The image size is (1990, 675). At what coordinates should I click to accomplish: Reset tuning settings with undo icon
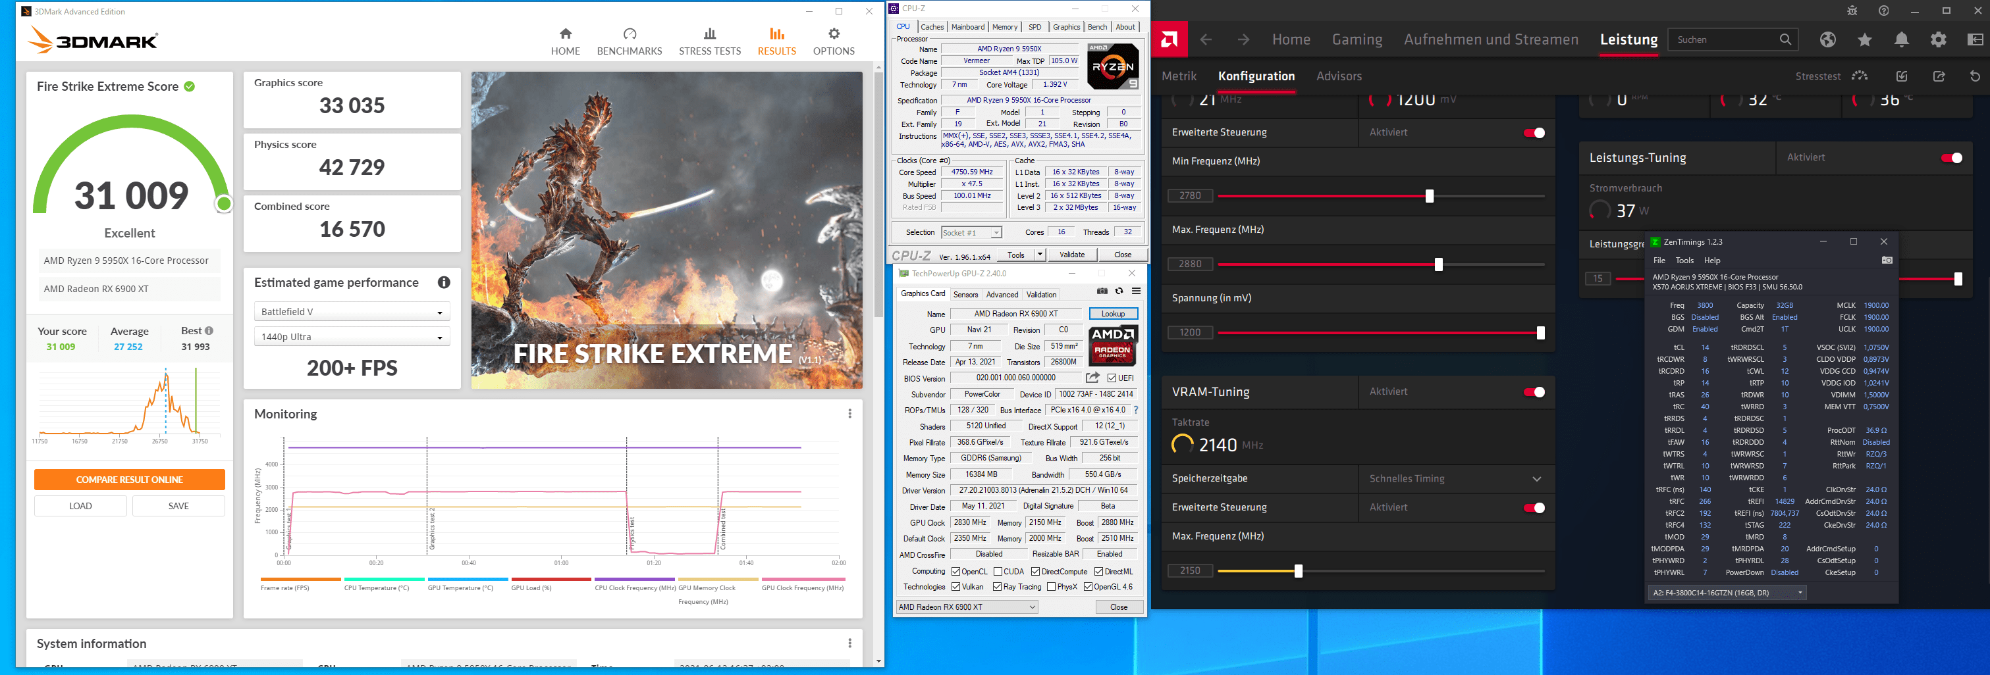(x=1975, y=76)
